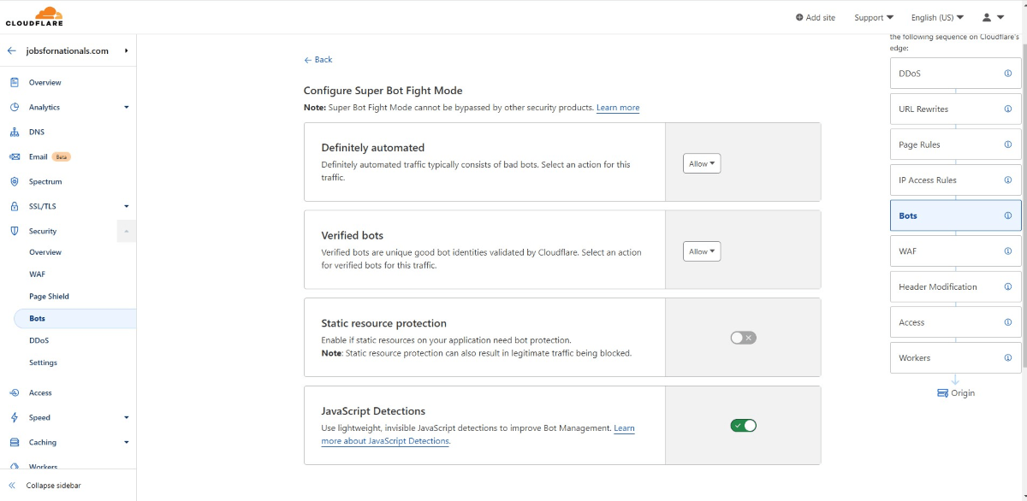Image resolution: width=1027 pixels, height=501 pixels.
Task: Click the Security shield icon
Action: [x=14, y=231]
